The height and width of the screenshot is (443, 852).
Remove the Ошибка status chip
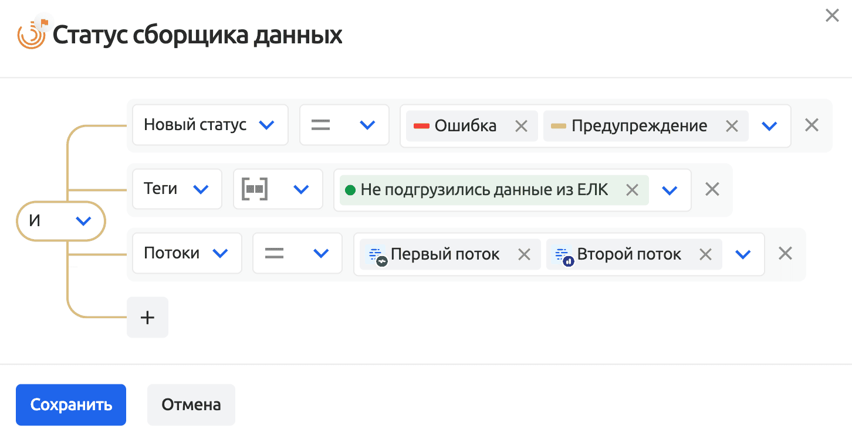[x=521, y=126]
